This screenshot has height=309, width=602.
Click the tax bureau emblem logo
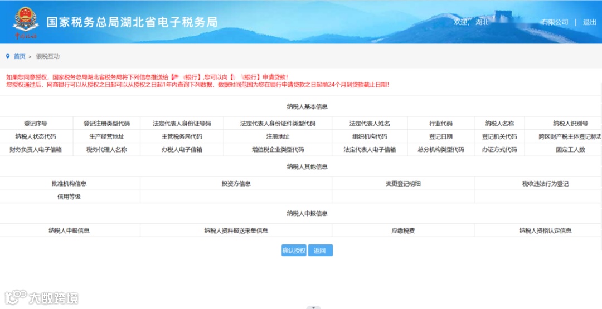[26, 22]
